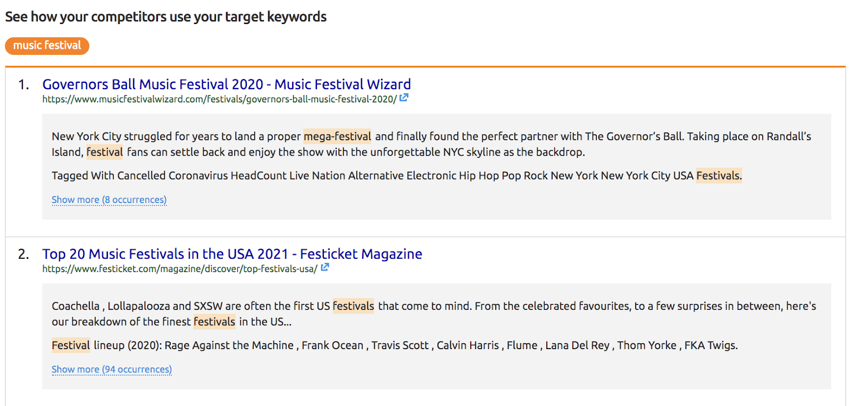Click result number '2.' marker
Viewport: 851px width, 406px height.
click(22, 253)
